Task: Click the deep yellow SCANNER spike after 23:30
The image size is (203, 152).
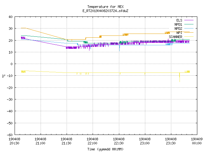Action: pyautogui.click(x=180, y=78)
